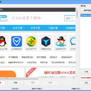
Task: Click the 添加 button at panel bottom
Action: (86, 83)
